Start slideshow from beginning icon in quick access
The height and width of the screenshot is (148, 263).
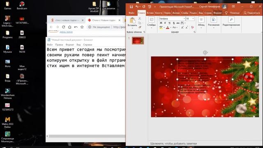coord(150,7)
